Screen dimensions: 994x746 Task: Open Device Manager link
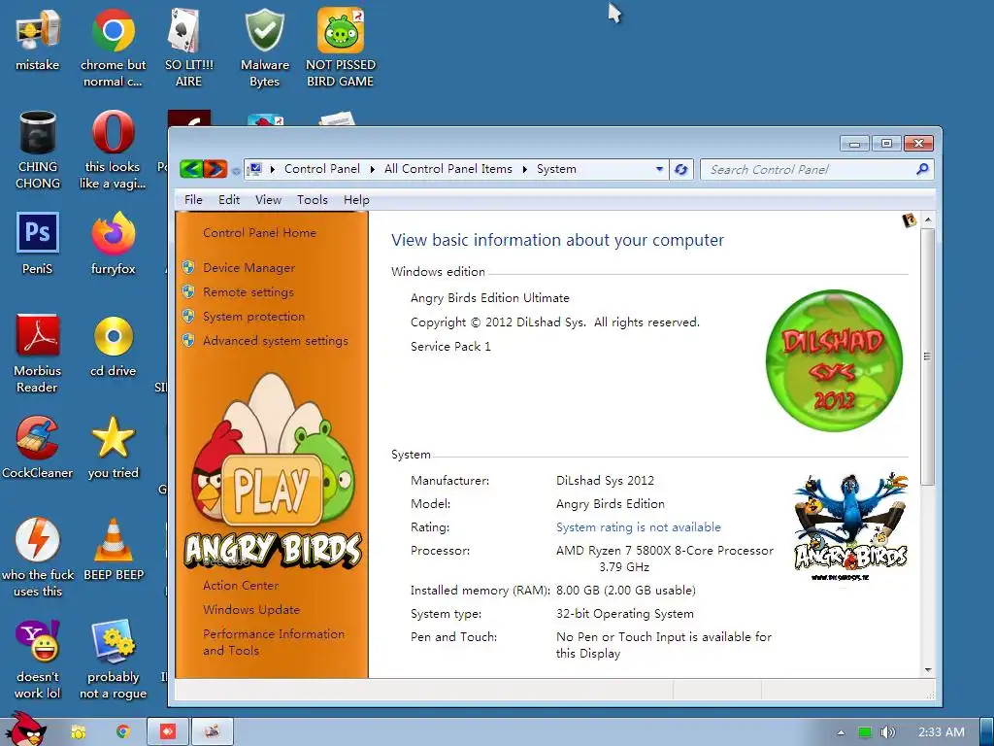248,268
